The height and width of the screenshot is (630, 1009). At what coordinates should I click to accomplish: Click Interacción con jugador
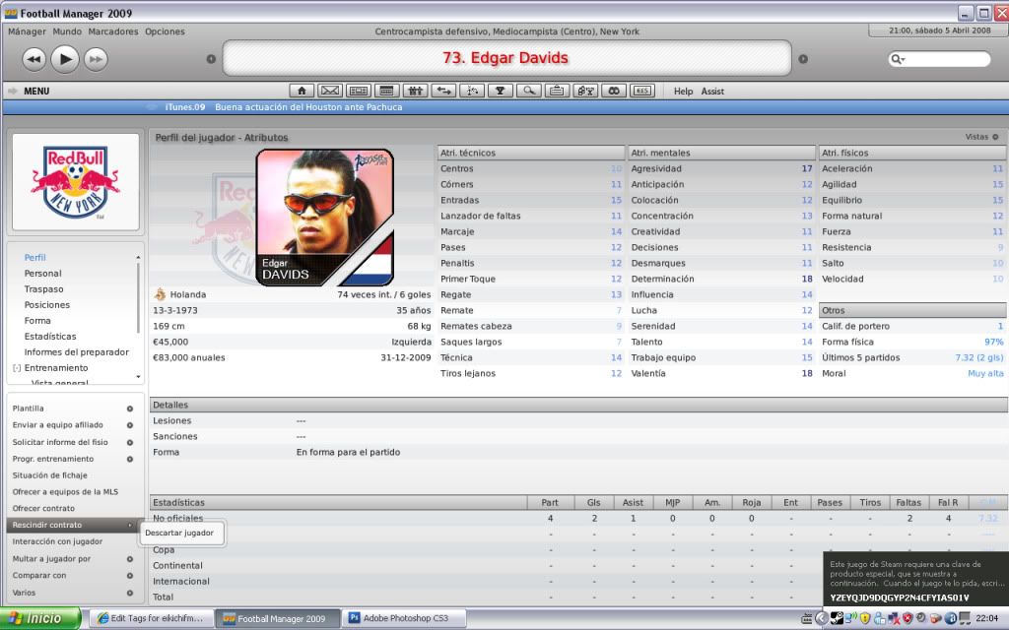[57, 542]
